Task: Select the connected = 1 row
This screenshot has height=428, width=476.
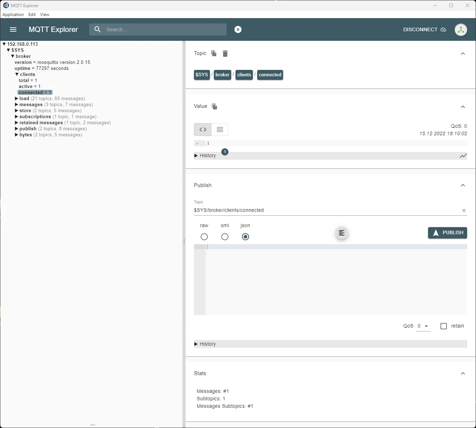Action: coord(35,92)
